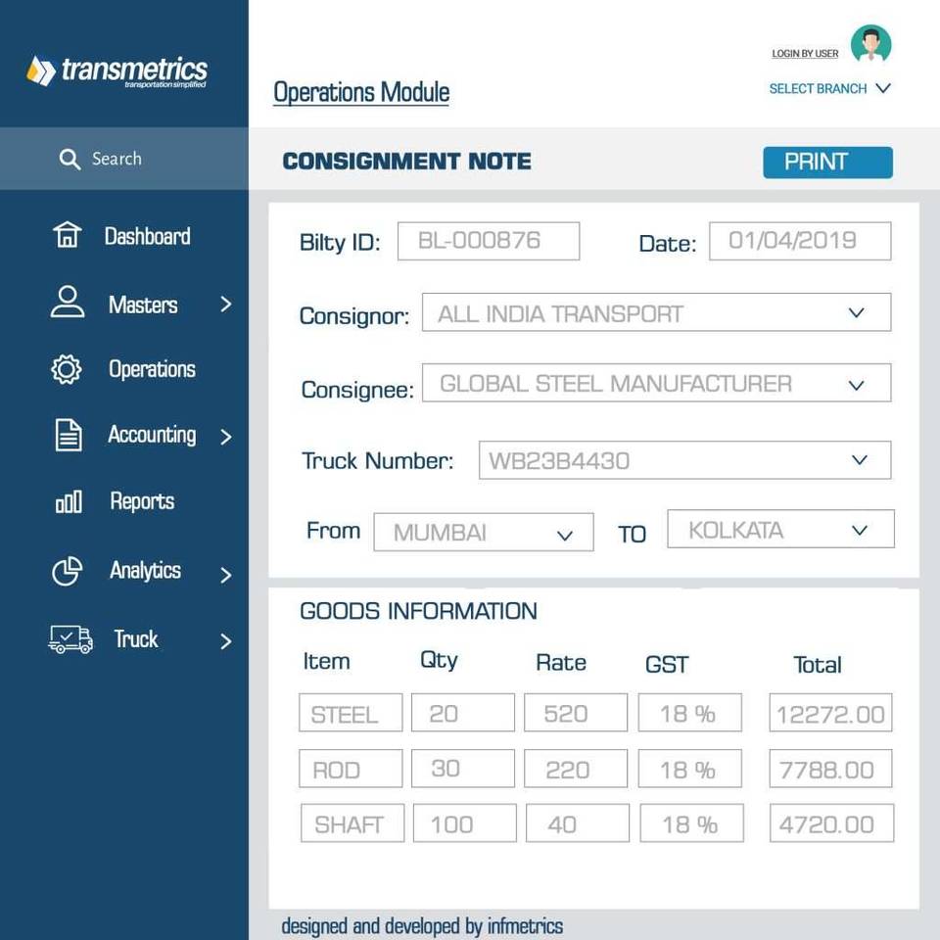Click the Login By User link
The image size is (940, 940).
coord(805,53)
